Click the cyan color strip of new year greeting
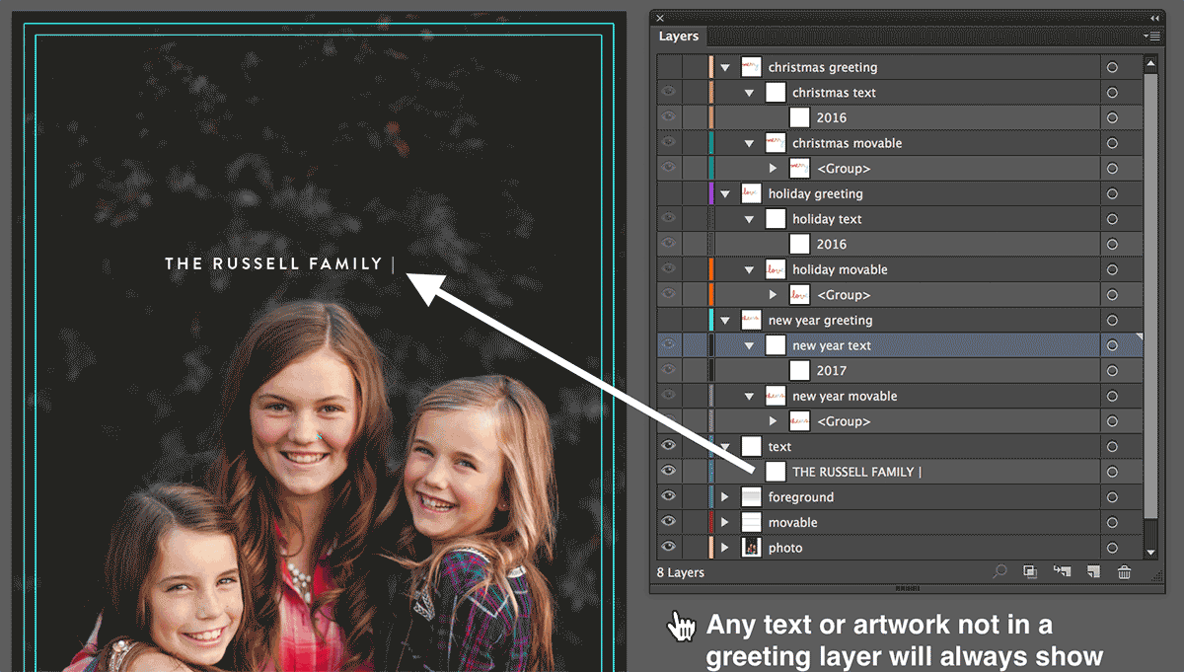This screenshot has width=1184, height=672. tap(711, 320)
